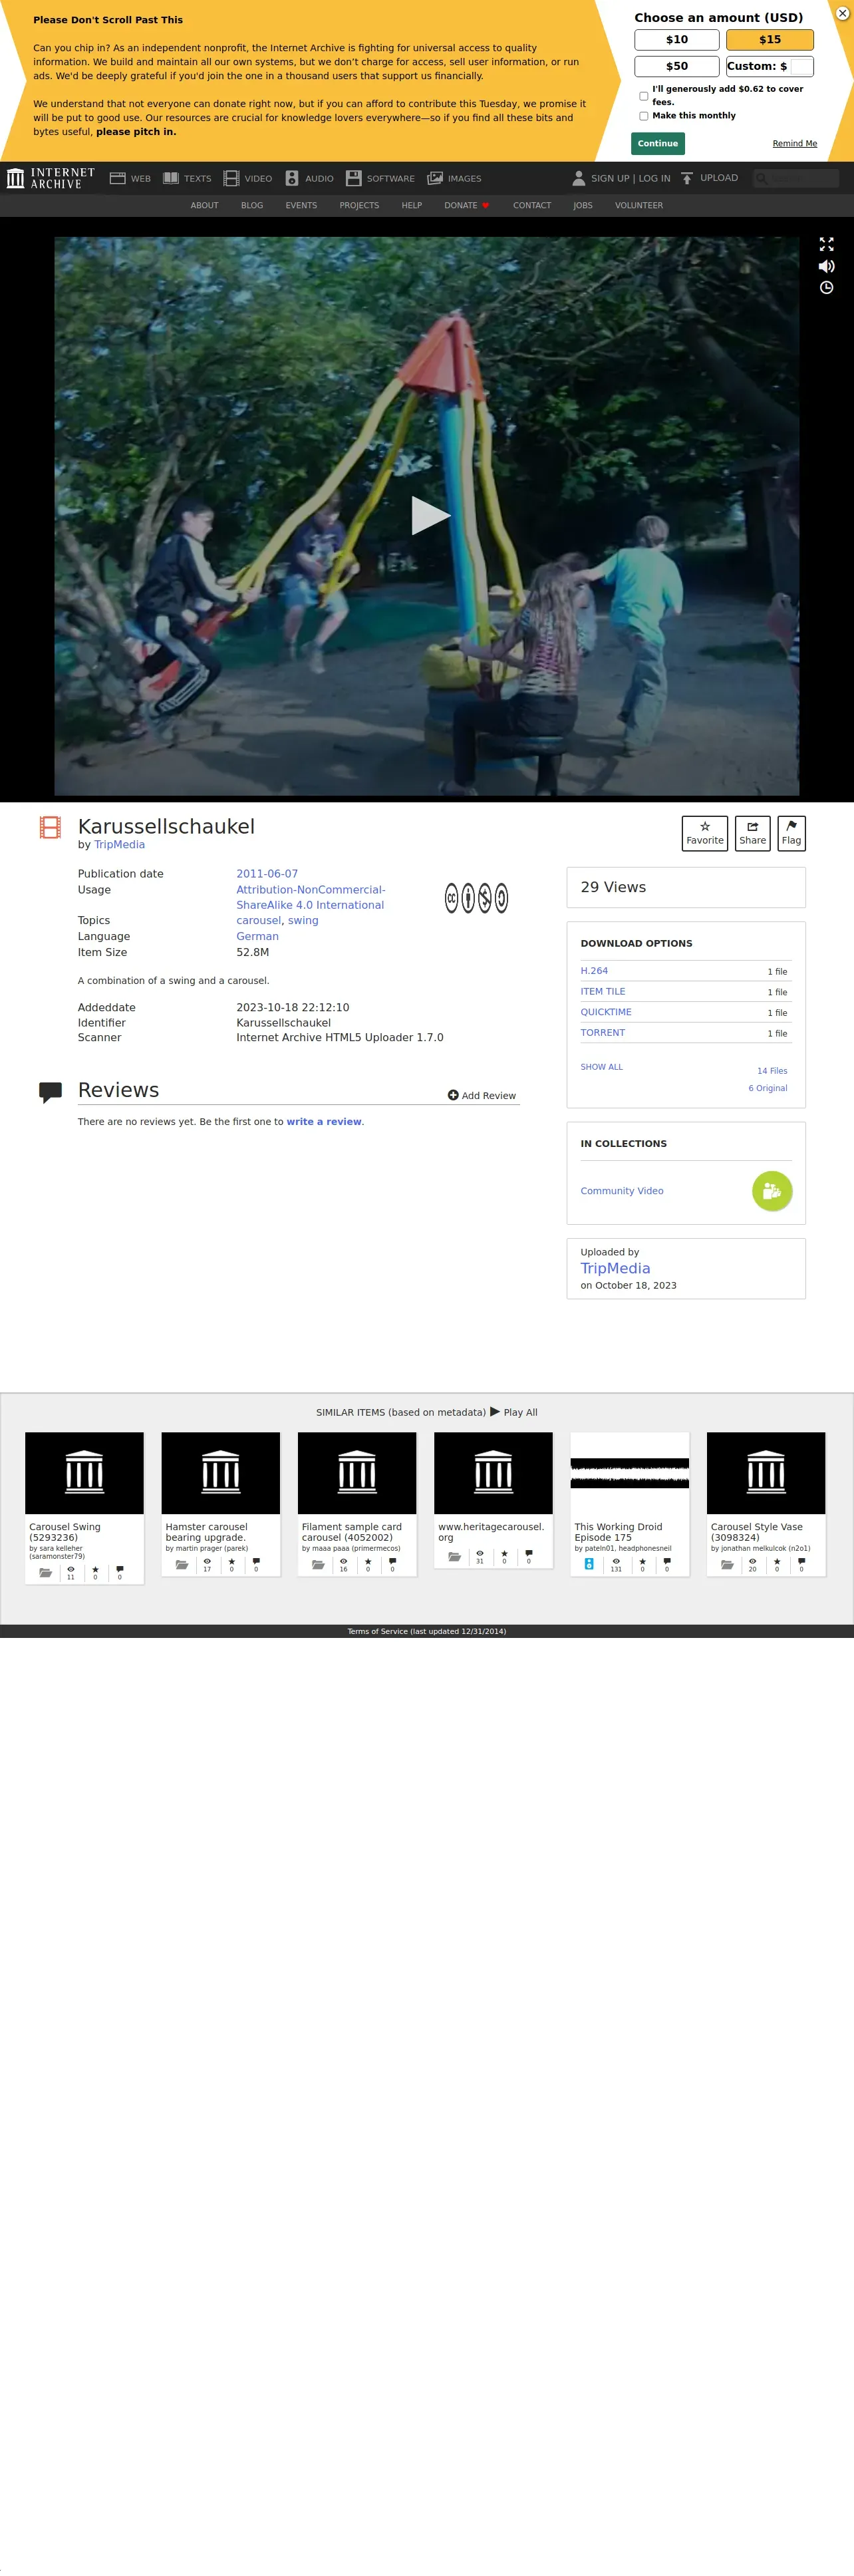
Task: Open the Carousel Swing (5293236) thumbnail
Action: pyautogui.click(x=84, y=1473)
